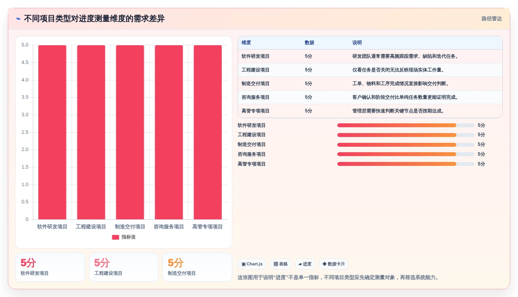Open the 5分 软件研发项目 data card
518x297 pixels.
[50, 267]
